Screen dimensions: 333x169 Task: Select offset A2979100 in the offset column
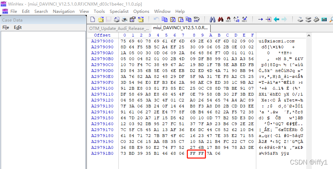[x=102, y=88]
